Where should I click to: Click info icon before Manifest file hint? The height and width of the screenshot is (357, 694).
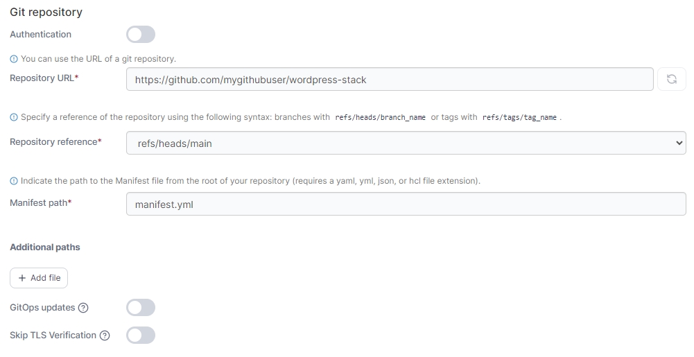14,181
